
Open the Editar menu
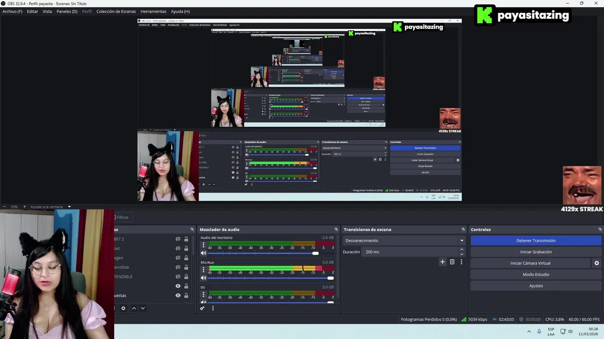click(x=33, y=11)
